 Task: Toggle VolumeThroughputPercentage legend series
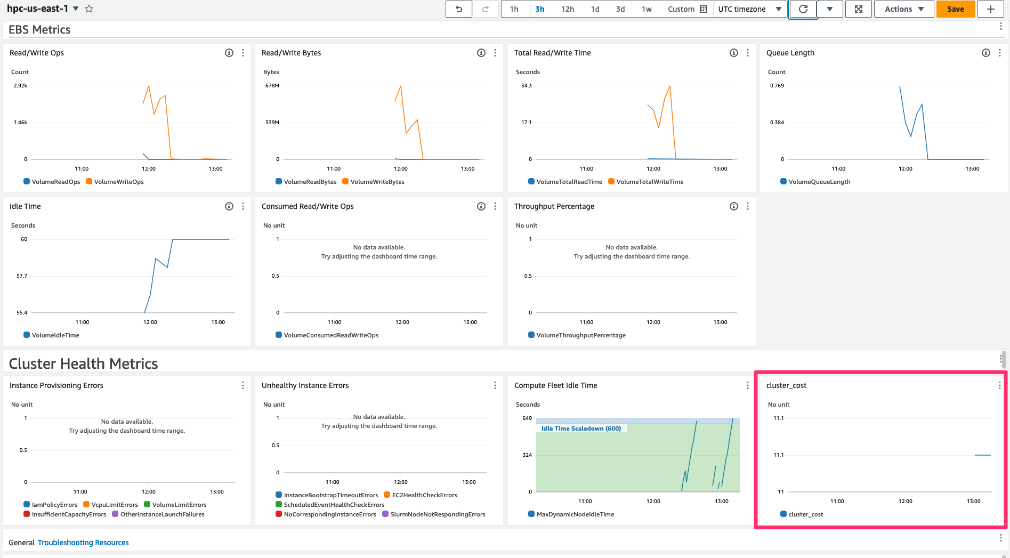click(x=577, y=335)
